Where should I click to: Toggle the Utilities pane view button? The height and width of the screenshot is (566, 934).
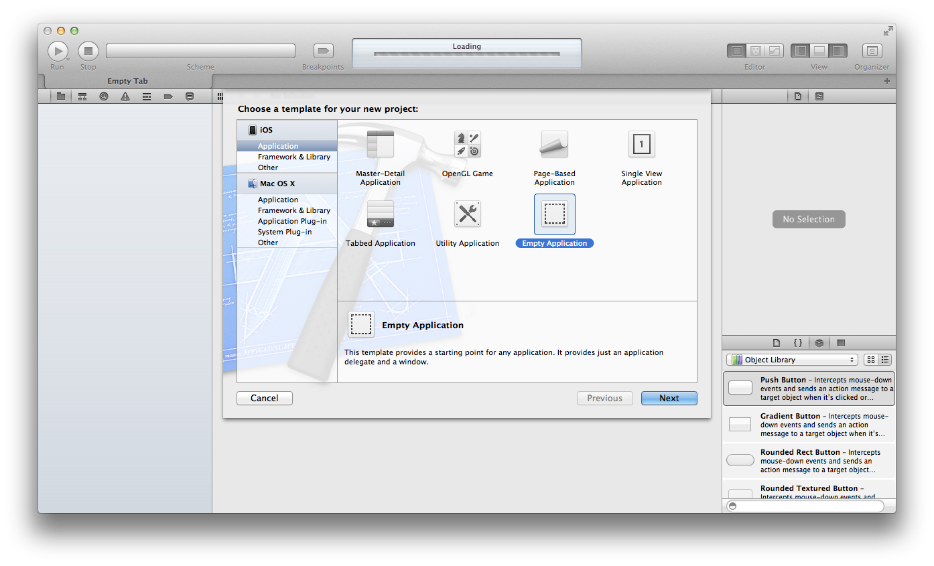pyautogui.click(x=838, y=51)
